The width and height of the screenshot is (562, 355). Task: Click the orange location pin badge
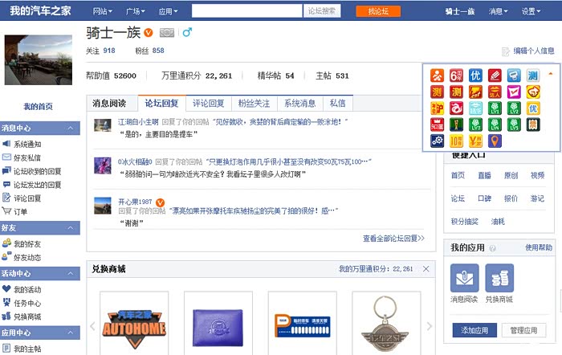pos(495,141)
